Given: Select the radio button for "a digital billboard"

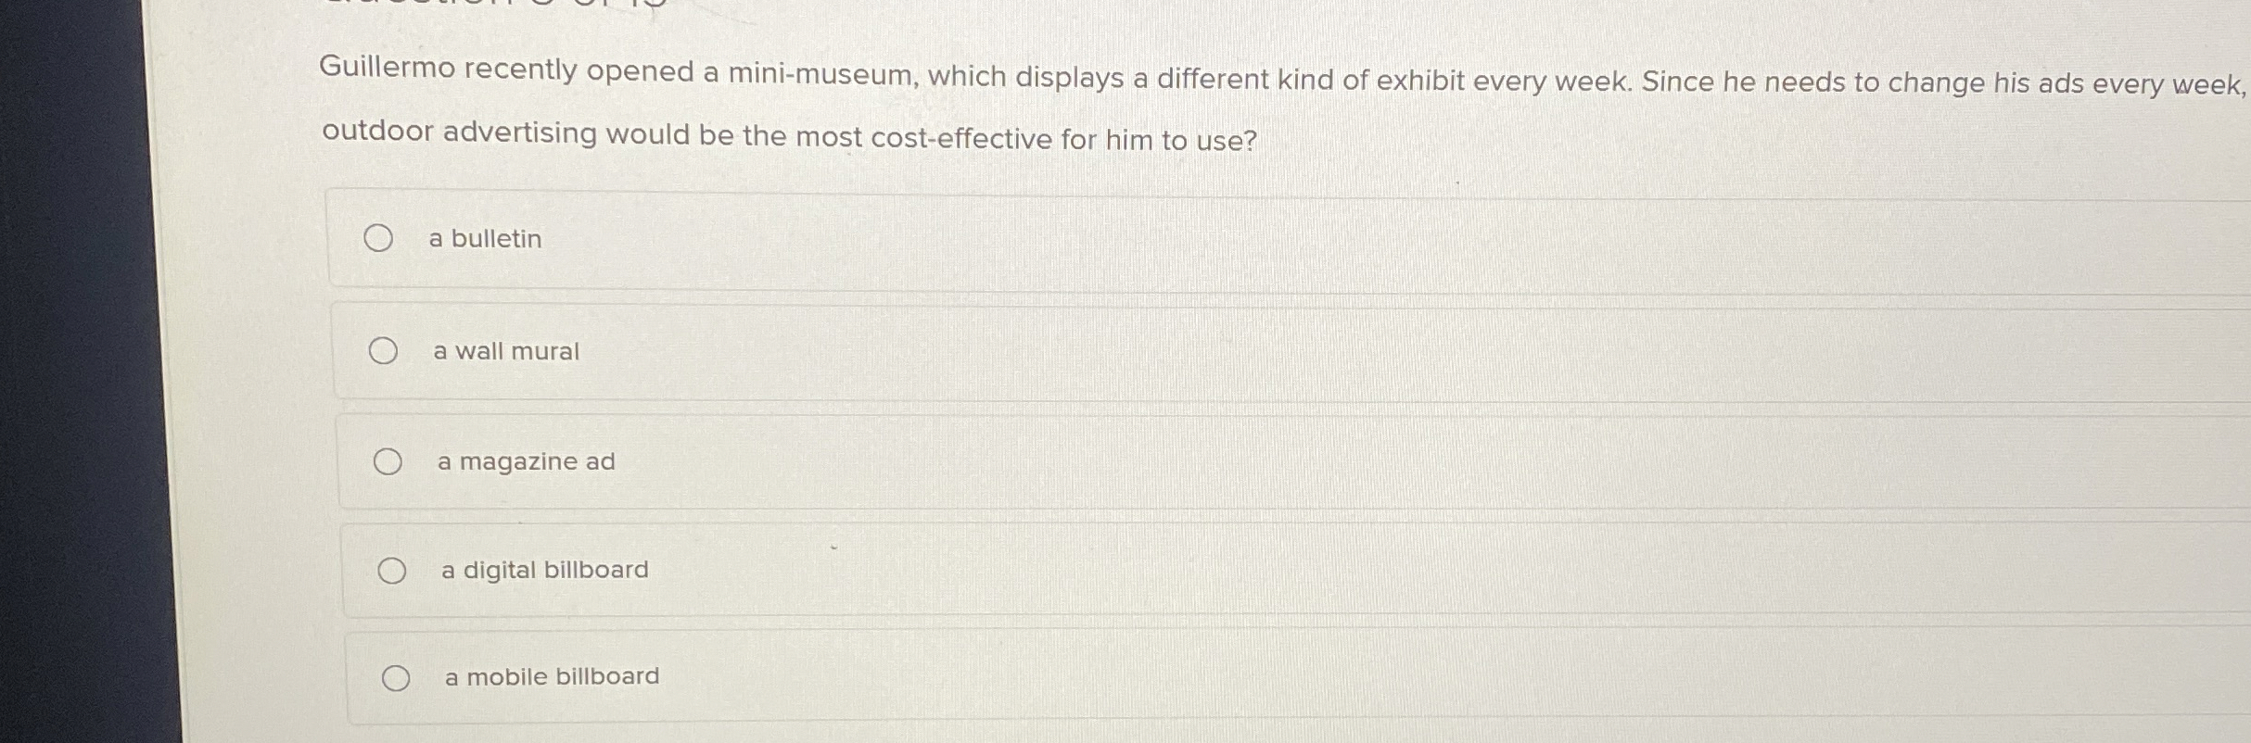Looking at the screenshot, I should [x=394, y=570].
